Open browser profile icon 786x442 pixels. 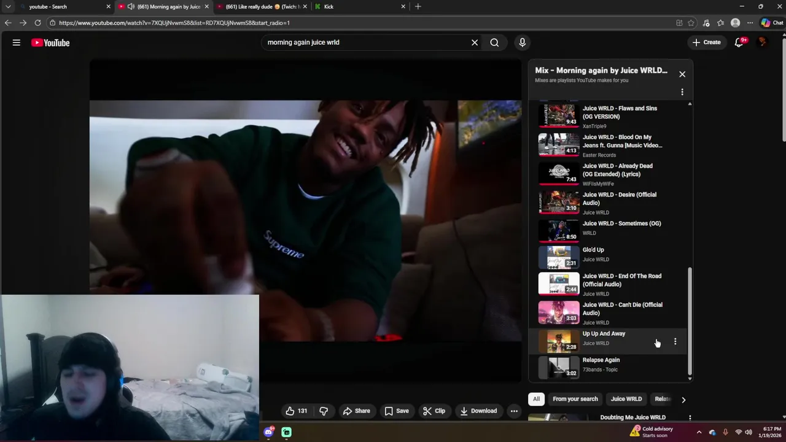(x=736, y=23)
